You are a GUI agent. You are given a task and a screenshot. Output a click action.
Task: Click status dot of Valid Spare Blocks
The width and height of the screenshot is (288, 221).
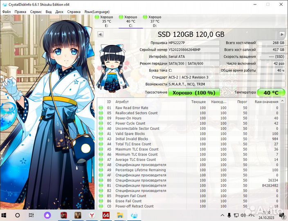pyautogui.click(x=101, y=133)
